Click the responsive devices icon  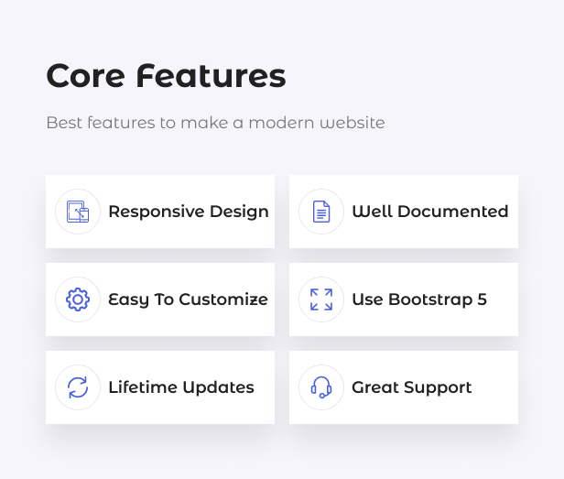78,212
